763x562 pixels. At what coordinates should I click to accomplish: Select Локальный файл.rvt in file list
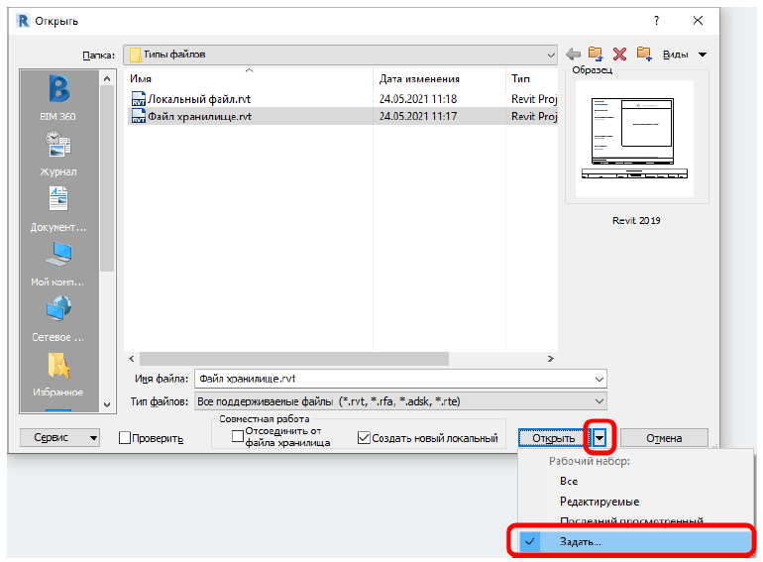(199, 100)
